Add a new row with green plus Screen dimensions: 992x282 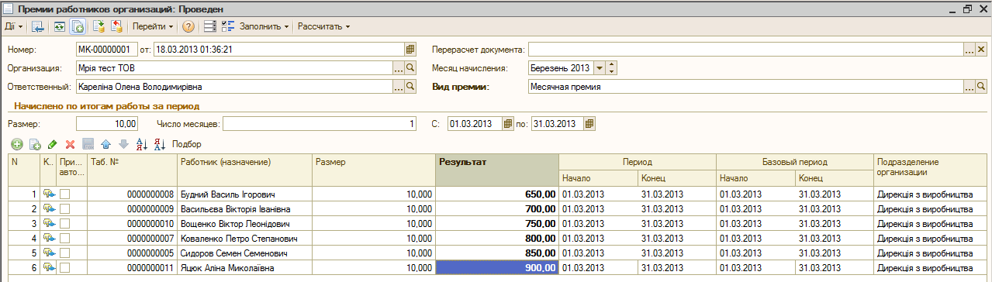pos(17,144)
